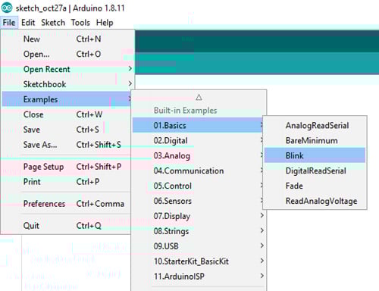
Task: Select Save in the File menu
Action: [x=67, y=130]
